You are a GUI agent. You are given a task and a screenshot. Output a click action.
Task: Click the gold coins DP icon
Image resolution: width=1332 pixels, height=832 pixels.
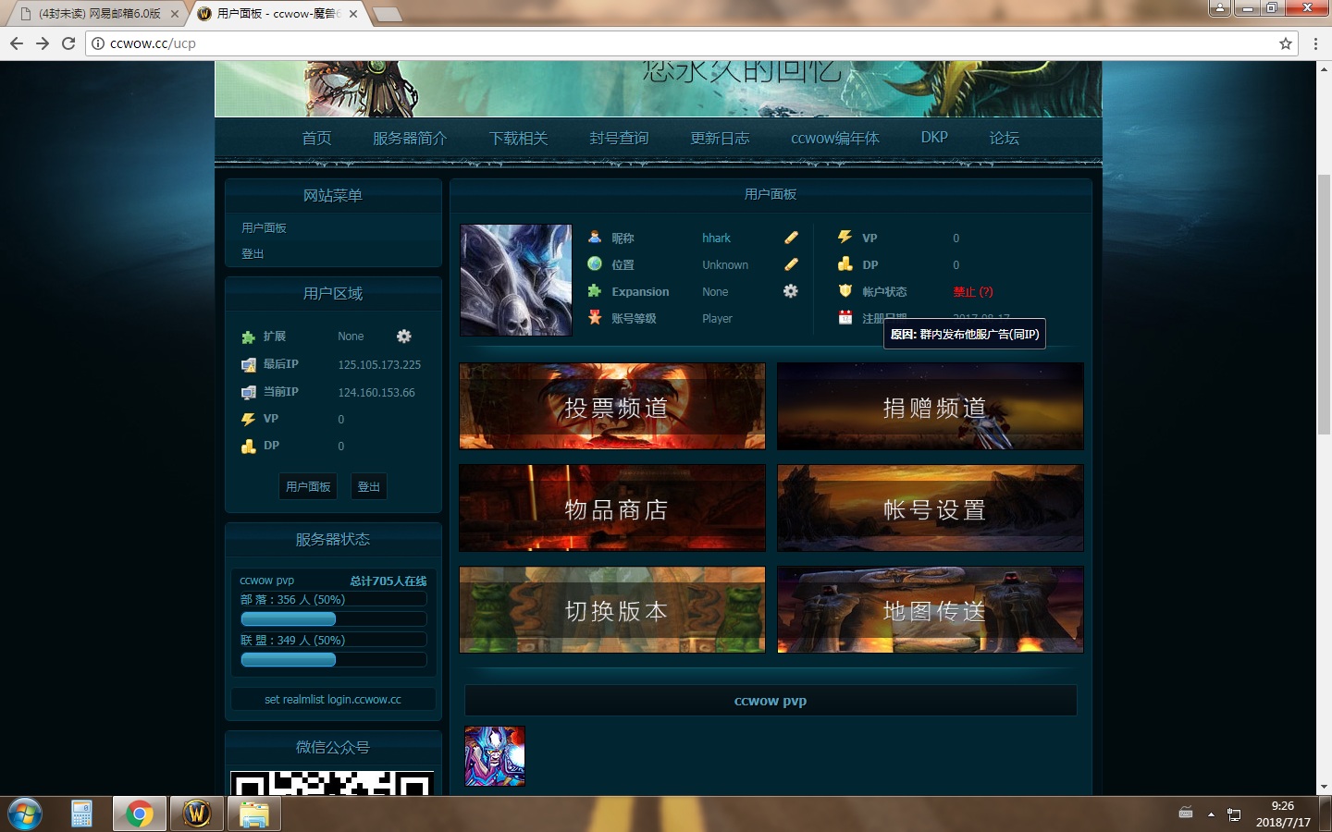[248, 446]
